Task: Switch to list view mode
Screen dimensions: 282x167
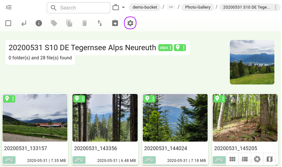Action: click(x=245, y=159)
